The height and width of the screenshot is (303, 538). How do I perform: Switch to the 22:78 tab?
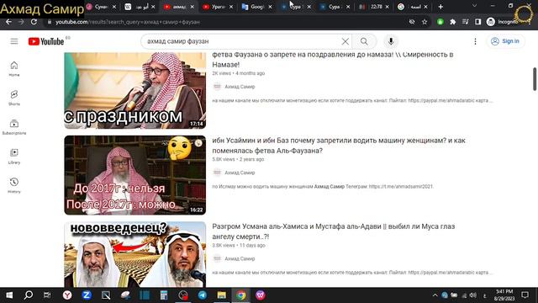(x=373, y=7)
